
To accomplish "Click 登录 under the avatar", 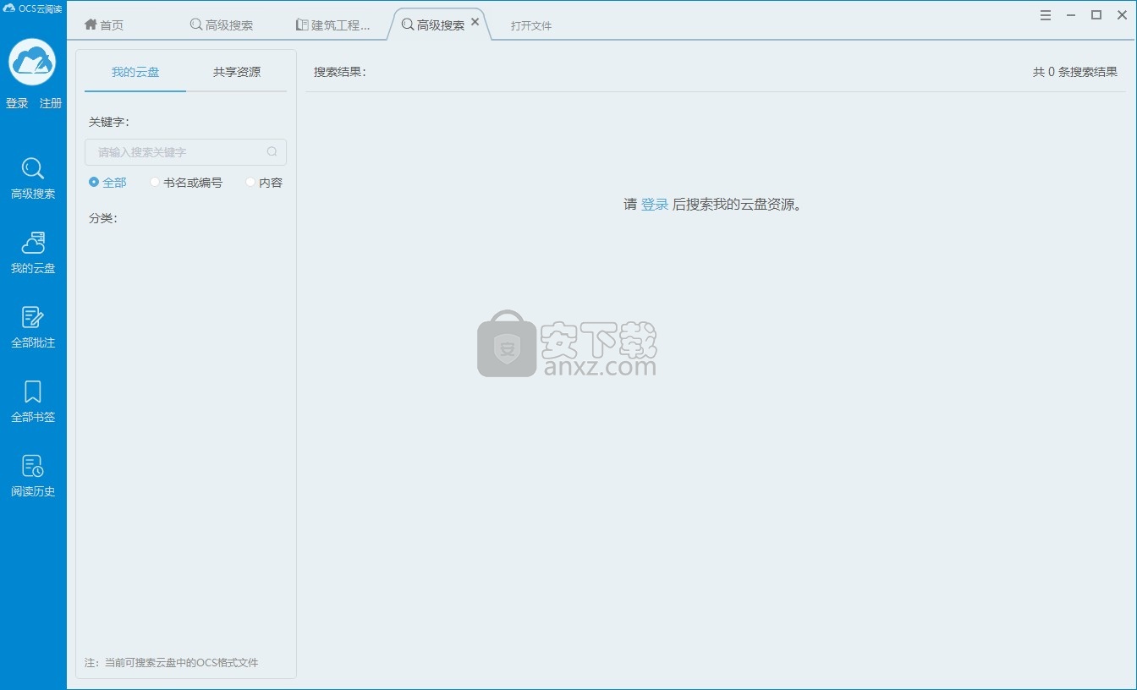I will (x=17, y=103).
